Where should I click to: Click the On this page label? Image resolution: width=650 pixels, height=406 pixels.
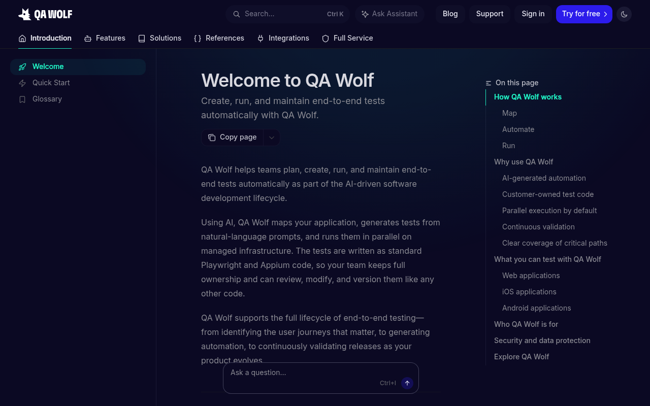point(517,83)
